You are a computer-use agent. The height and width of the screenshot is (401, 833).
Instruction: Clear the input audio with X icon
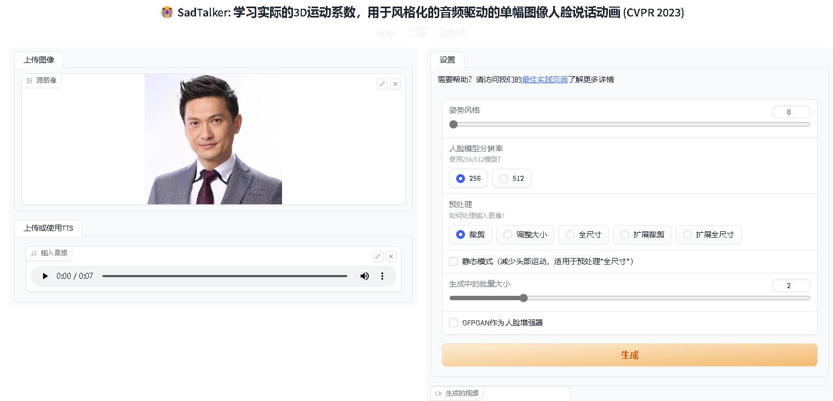[391, 256]
